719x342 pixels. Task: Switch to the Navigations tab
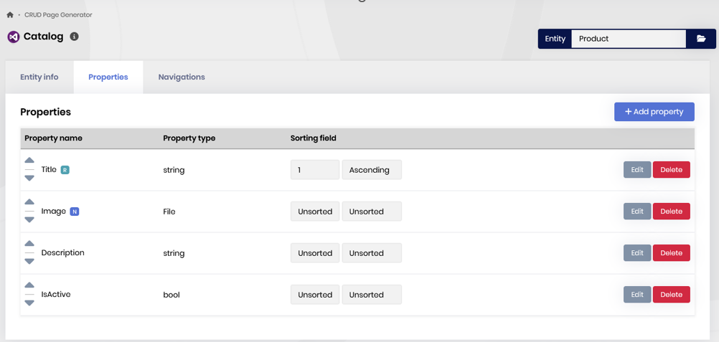click(182, 77)
